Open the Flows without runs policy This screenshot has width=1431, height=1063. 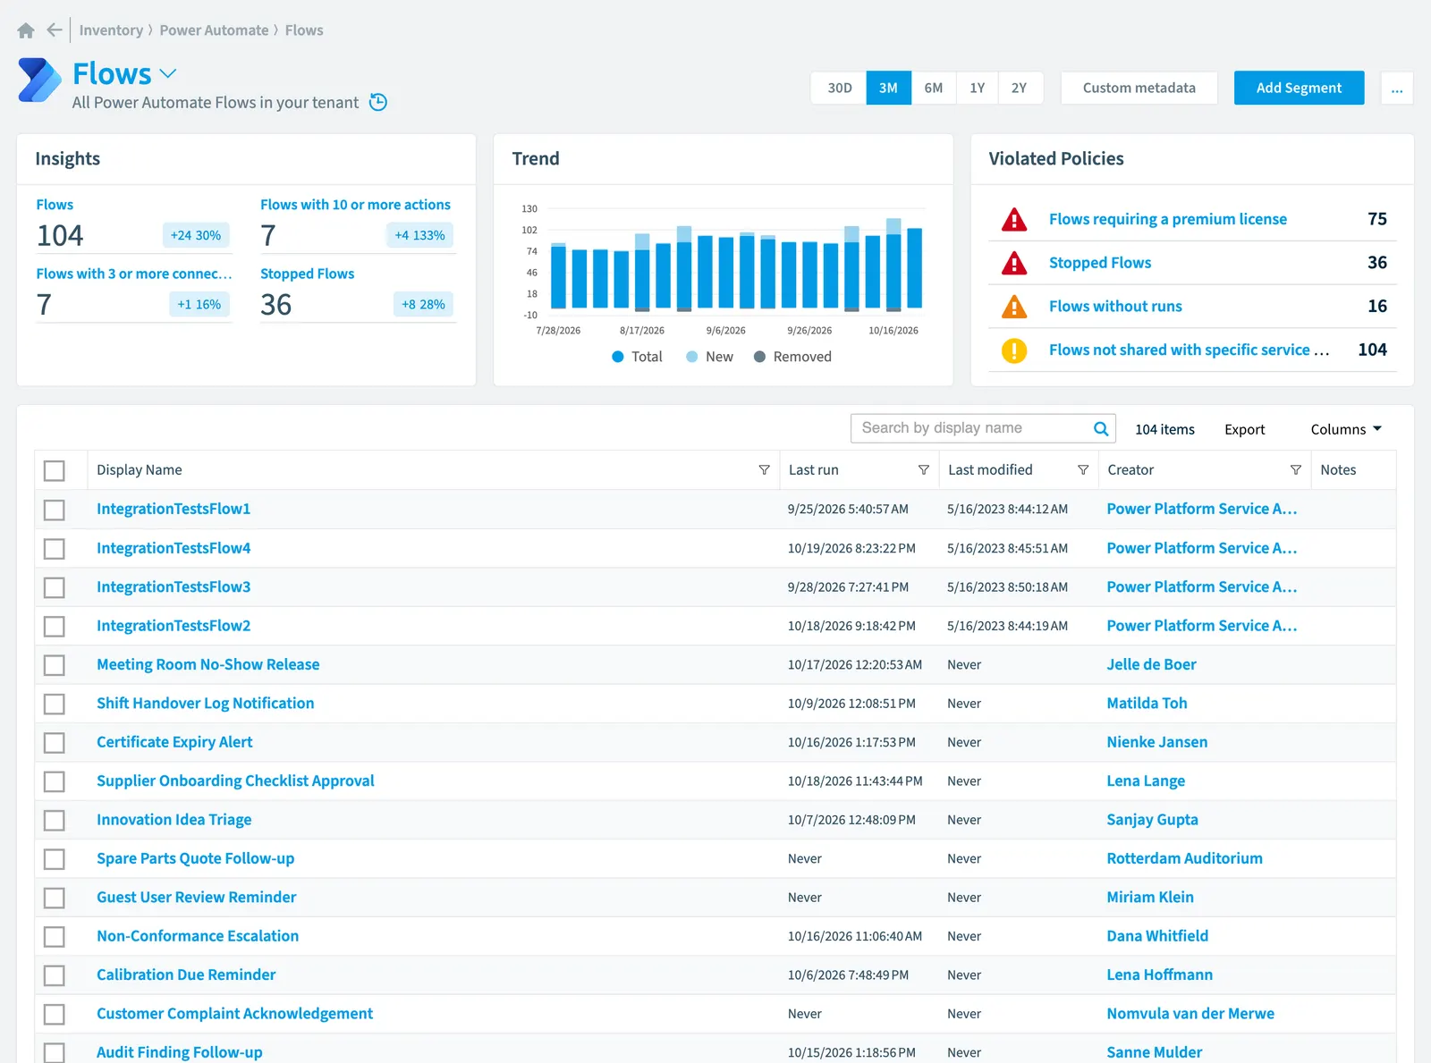[x=1115, y=307]
